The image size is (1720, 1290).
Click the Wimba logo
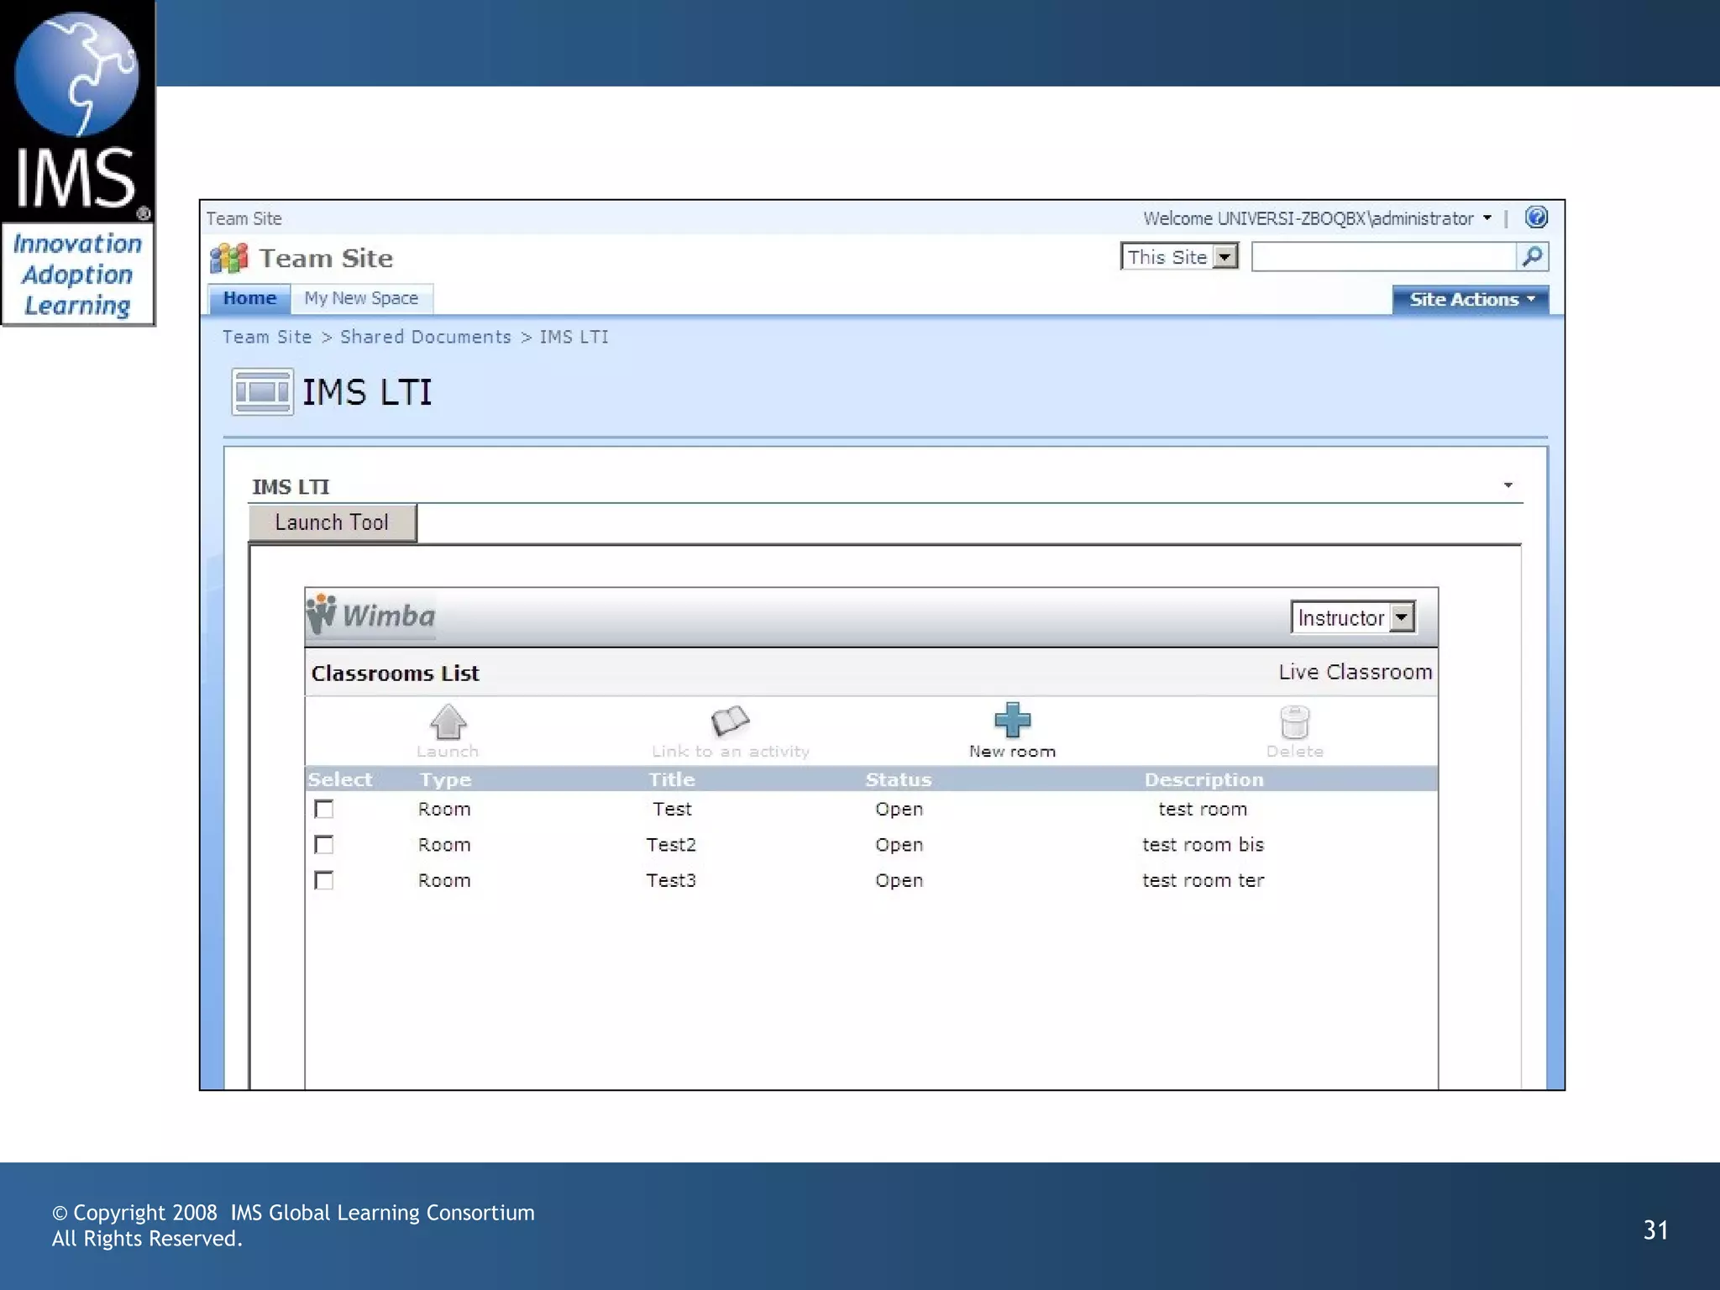(371, 615)
